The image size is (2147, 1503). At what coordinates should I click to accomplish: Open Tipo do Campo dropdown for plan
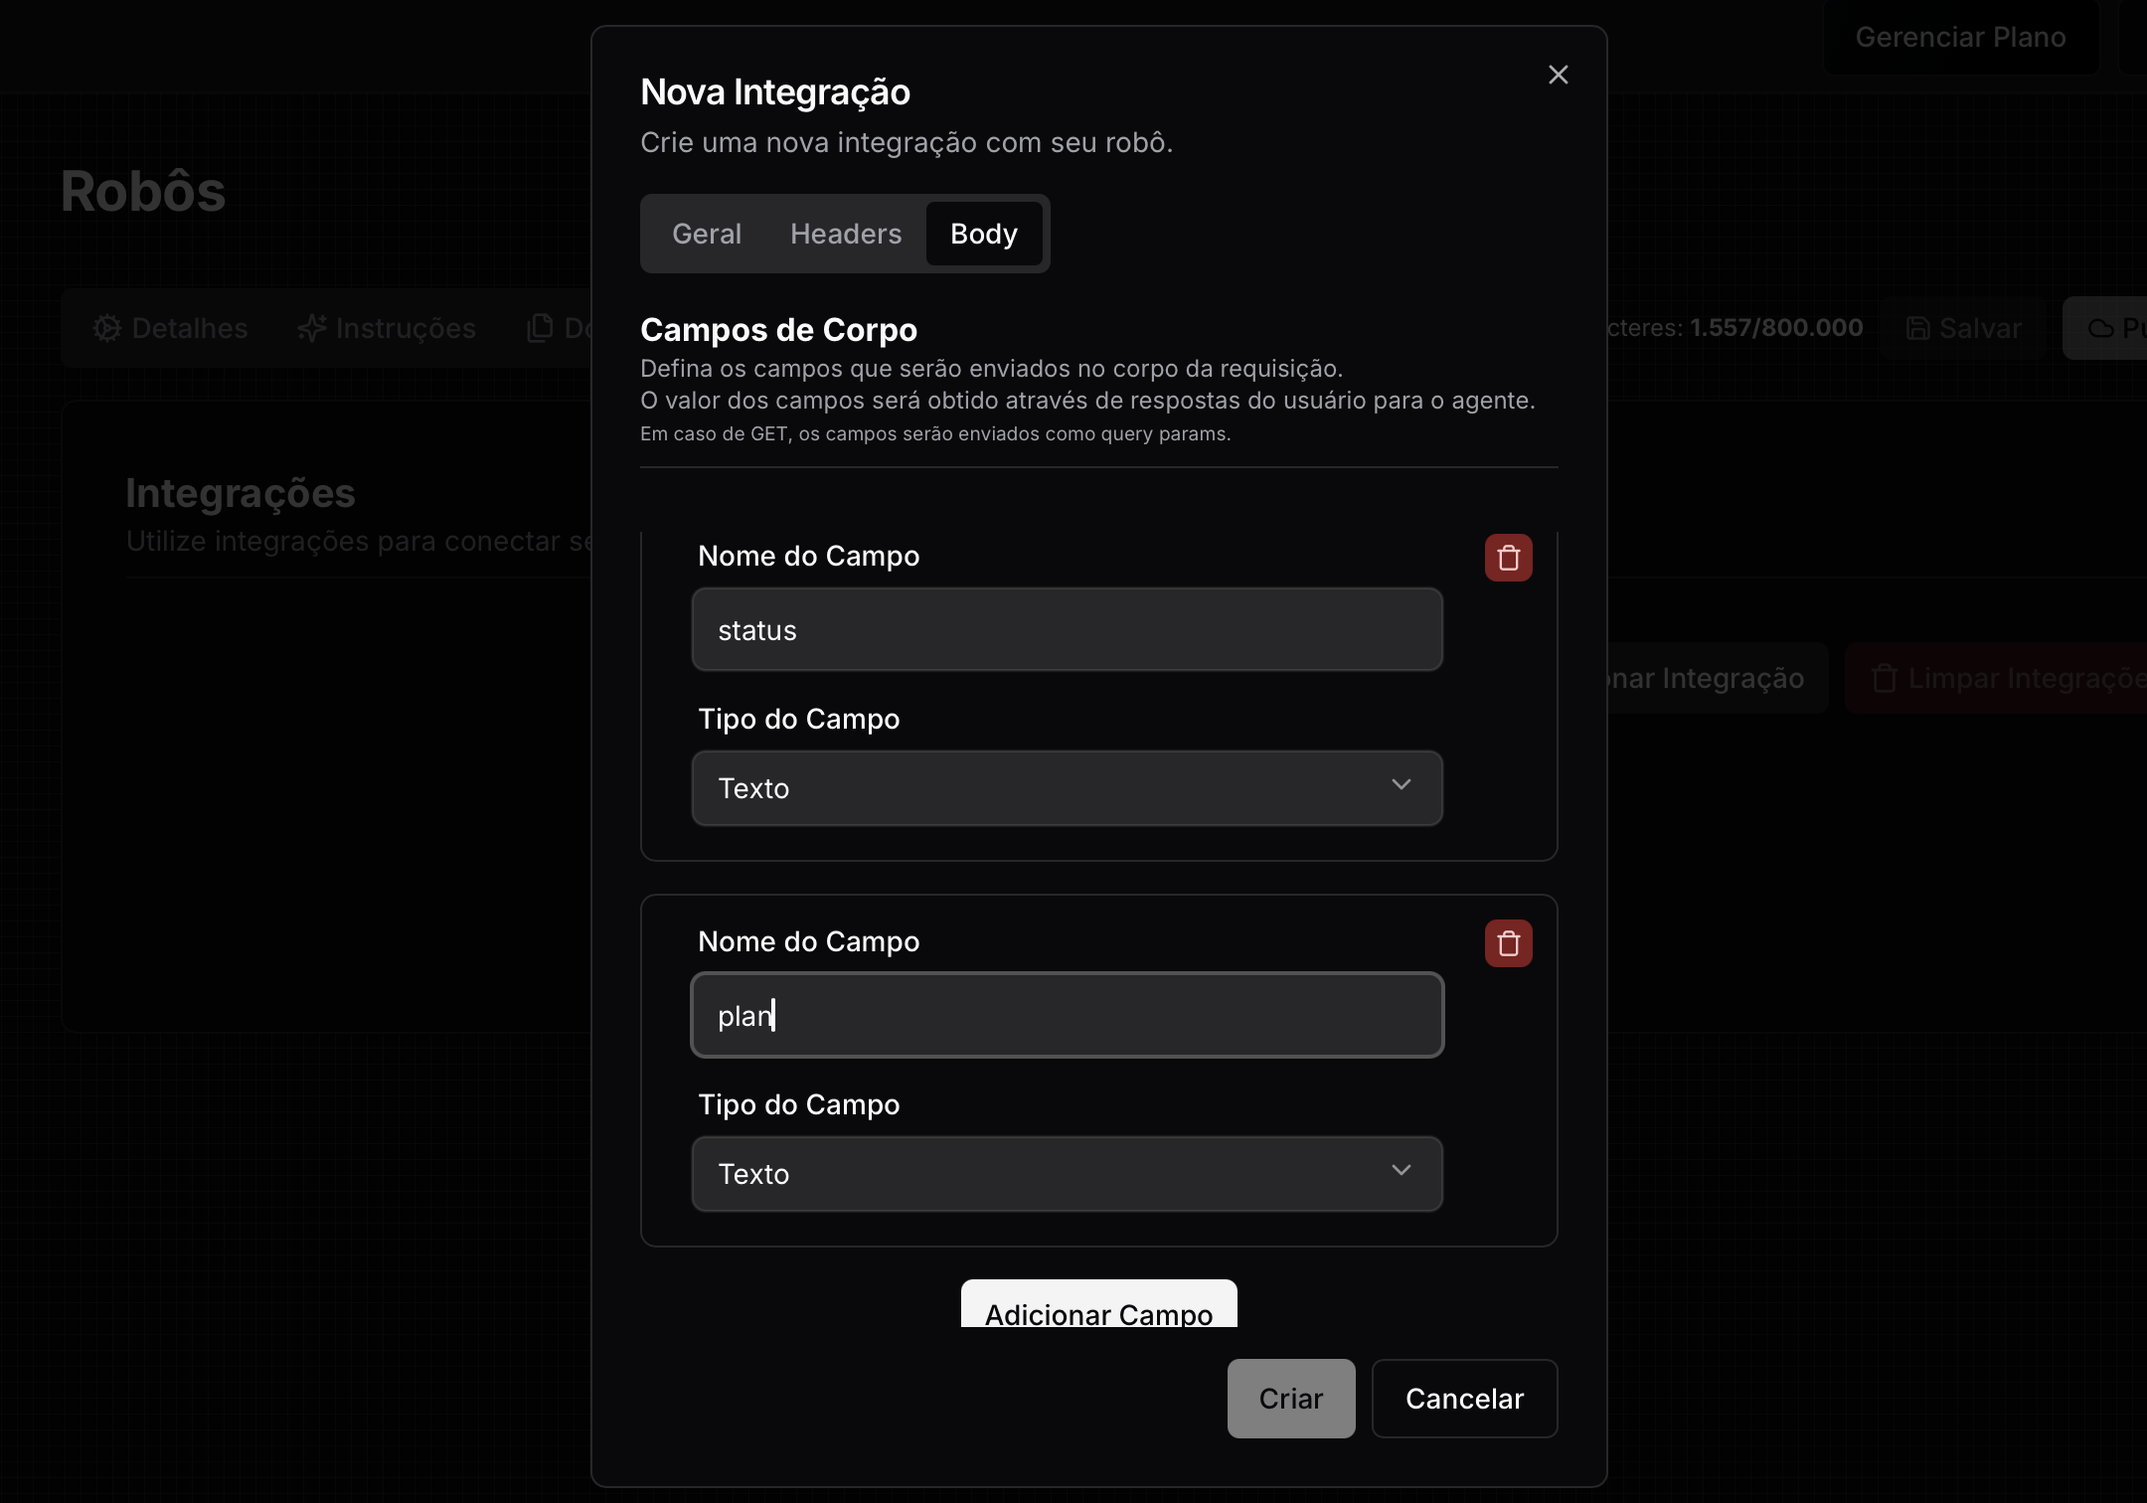(1067, 1174)
